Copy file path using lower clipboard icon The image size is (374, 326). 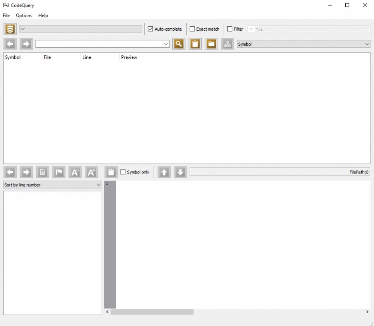[x=111, y=172]
